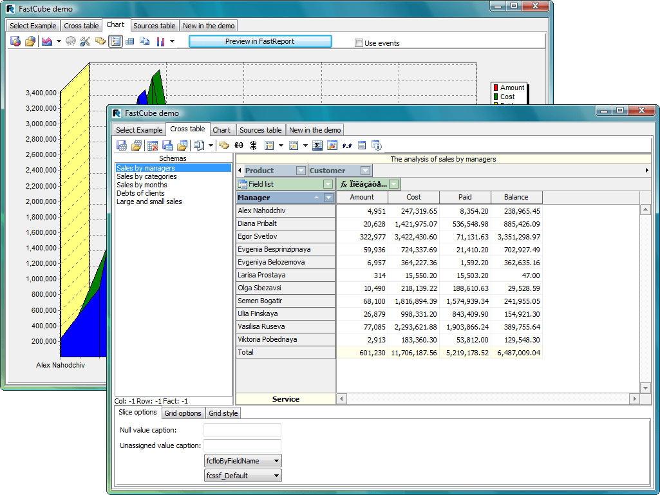Click the left arrow before the Product field

[x=240, y=171]
